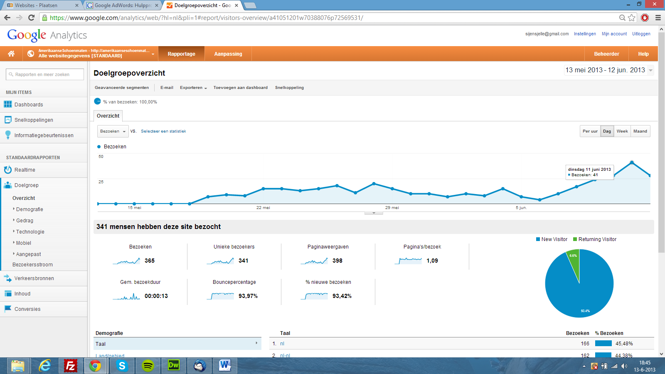Expand the Demografie submenu
Viewport: 665px width, 374px height.
(29, 209)
